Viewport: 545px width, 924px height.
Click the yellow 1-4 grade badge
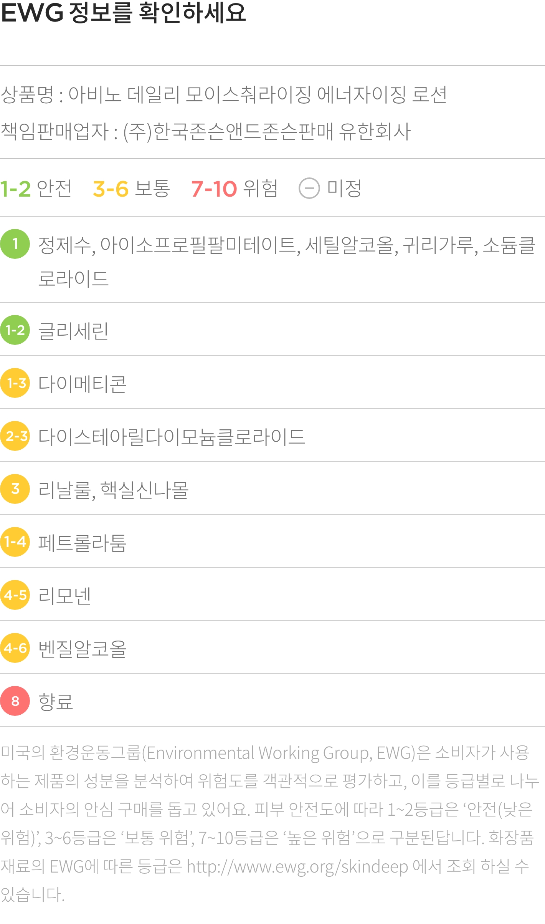(x=15, y=542)
